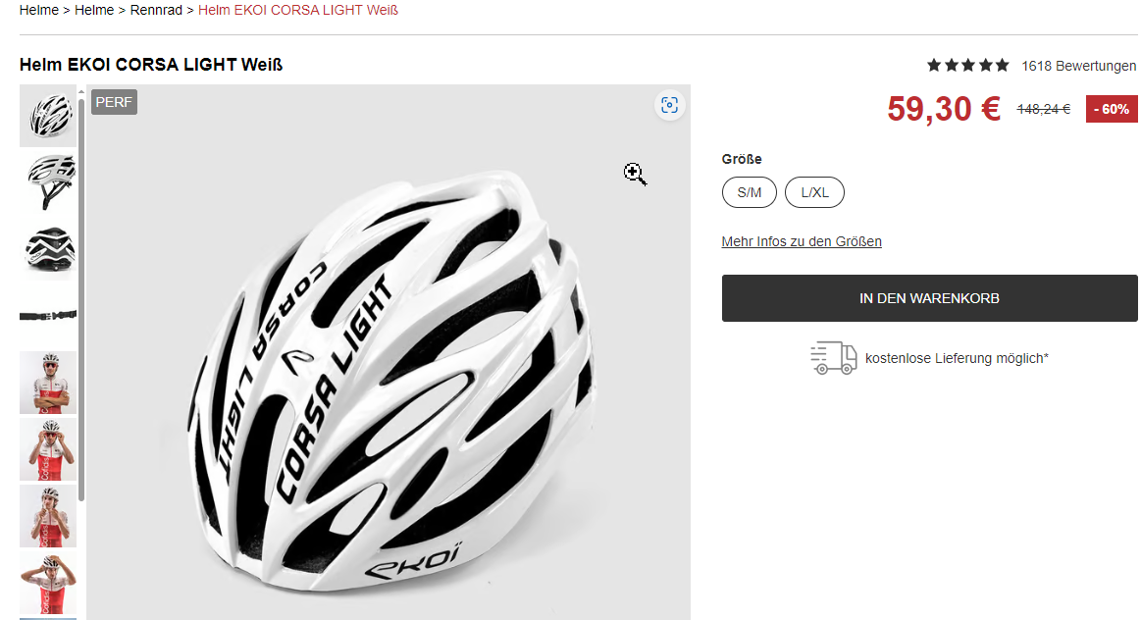Select the front-view helmet thumbnail
1141x620 pixels.
(x=48, y=116)
